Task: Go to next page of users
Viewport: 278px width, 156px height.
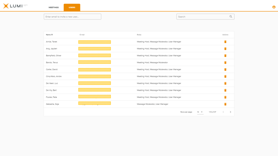Action: [x=230, y=112]
